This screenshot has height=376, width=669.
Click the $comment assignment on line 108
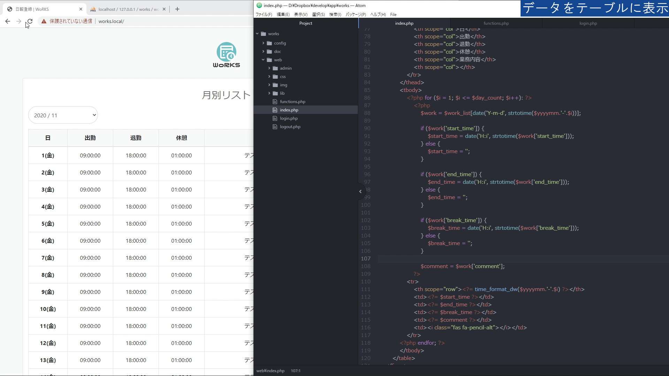(462, 266)
